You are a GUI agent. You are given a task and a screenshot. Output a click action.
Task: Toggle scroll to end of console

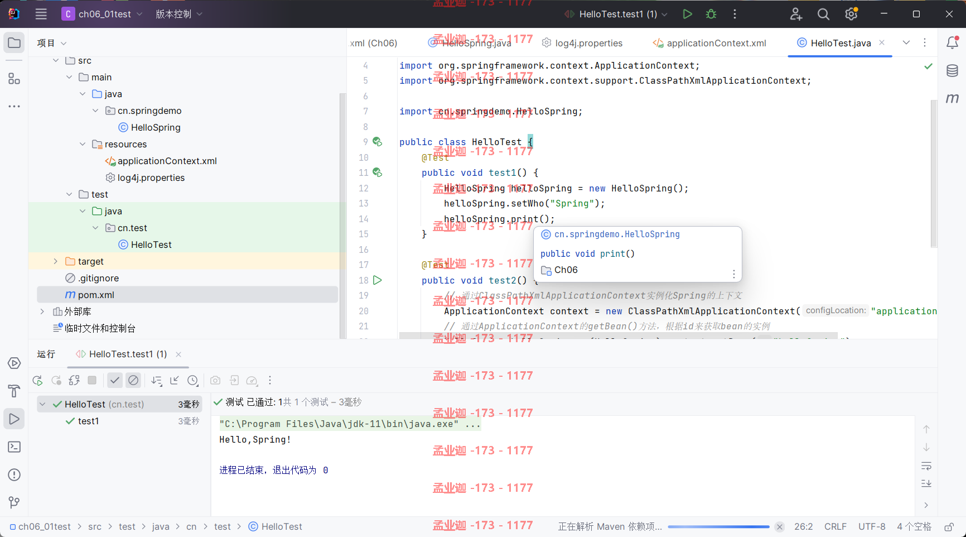click(926, 483)
